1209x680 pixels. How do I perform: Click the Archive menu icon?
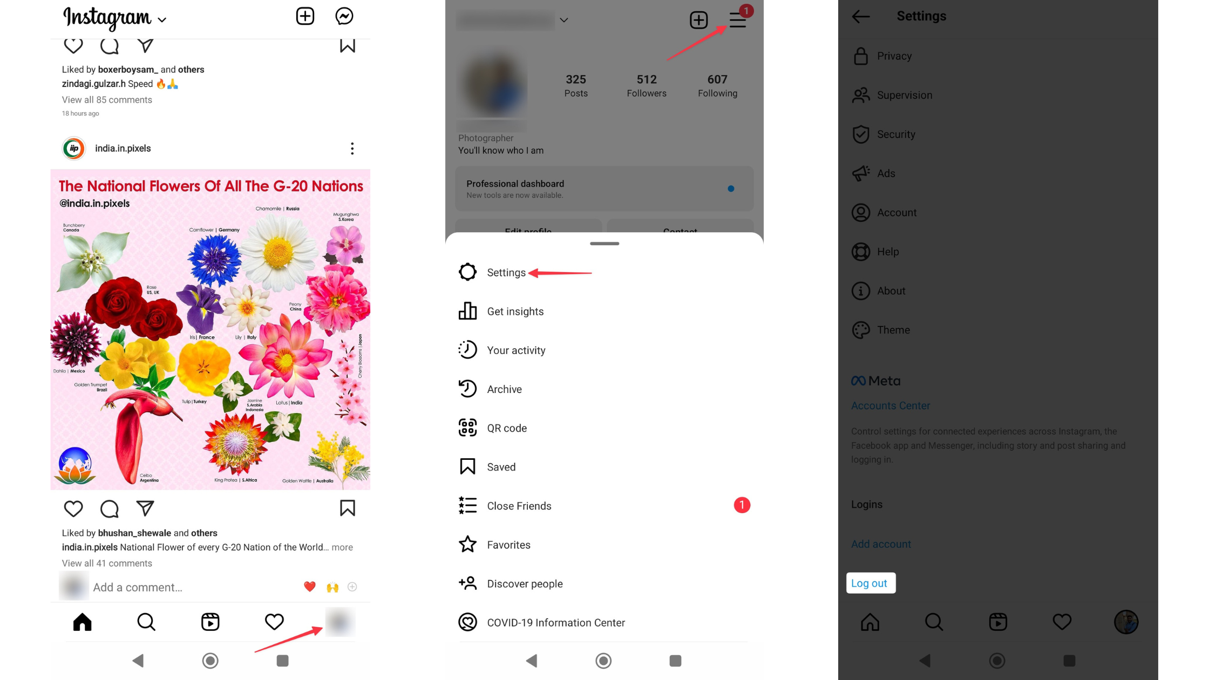coord(467,389)
